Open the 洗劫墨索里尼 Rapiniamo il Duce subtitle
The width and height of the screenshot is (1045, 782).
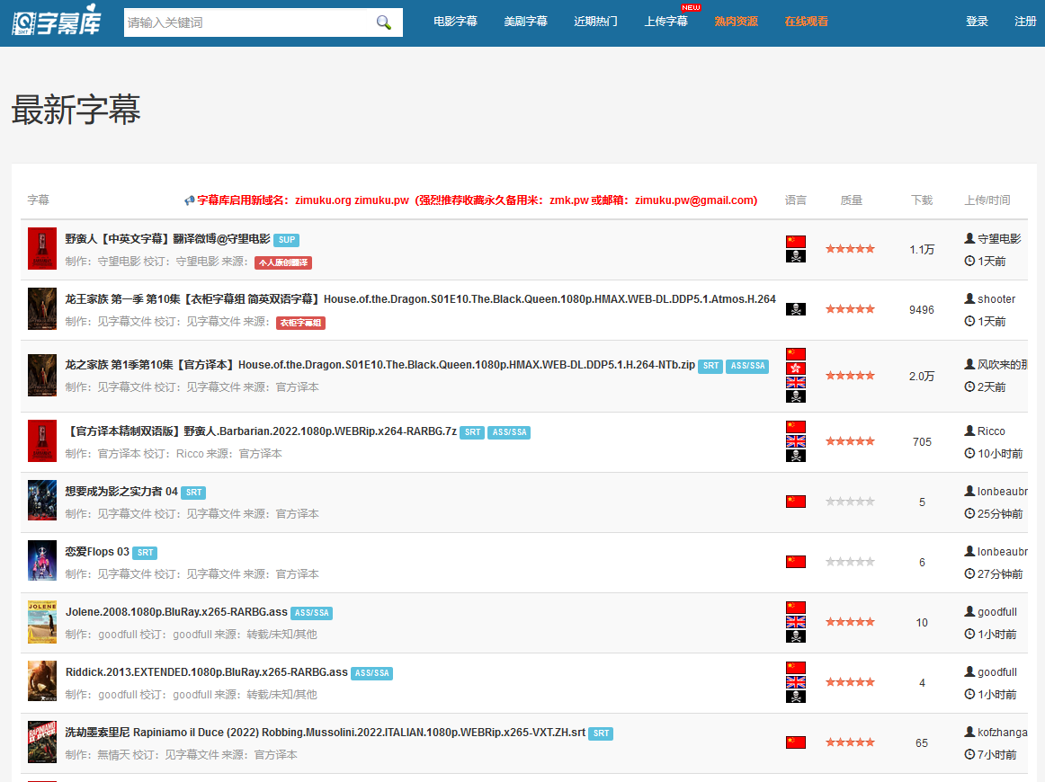326,732
